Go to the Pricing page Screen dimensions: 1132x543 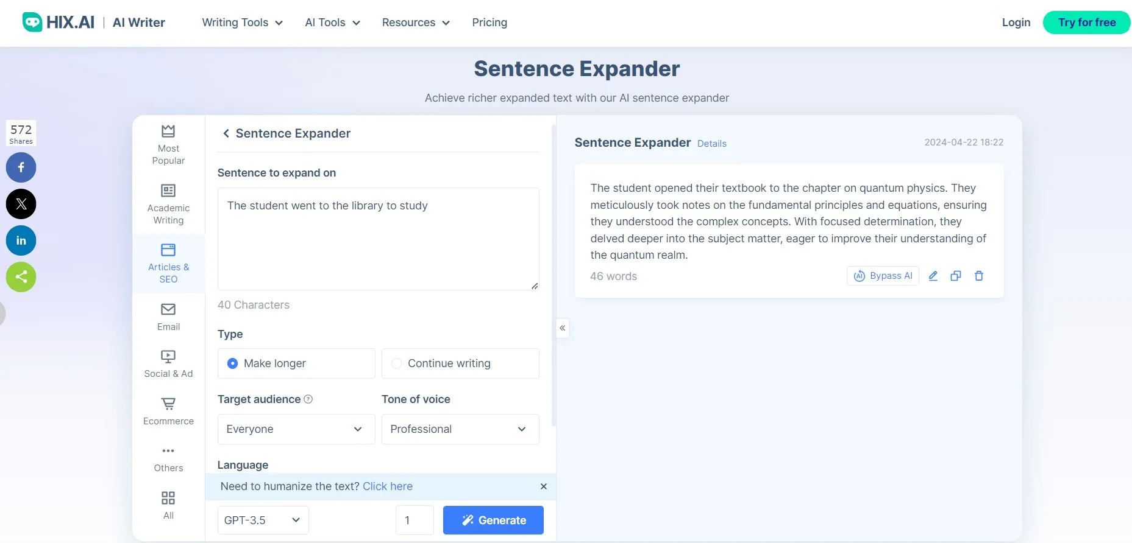click(x=489, y=23)
